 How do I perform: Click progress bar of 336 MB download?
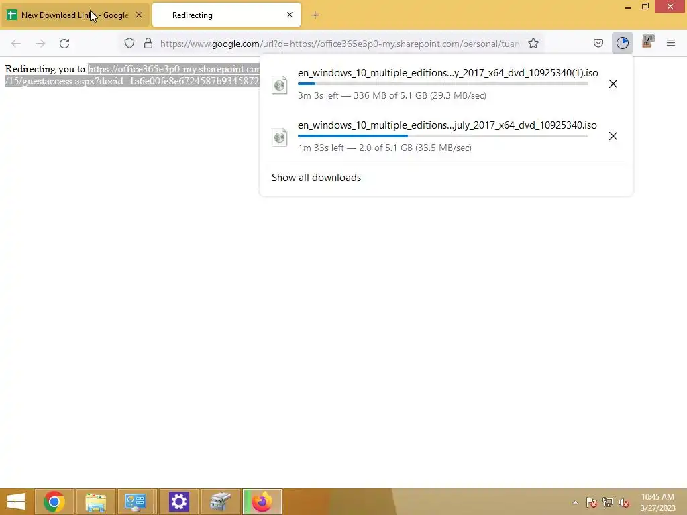pos(443,84)
